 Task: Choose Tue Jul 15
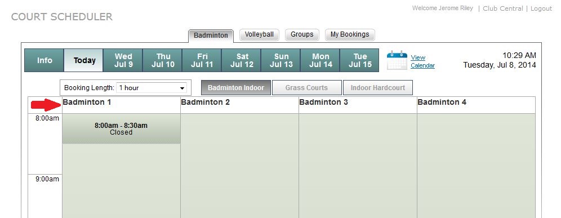(359, 60)
